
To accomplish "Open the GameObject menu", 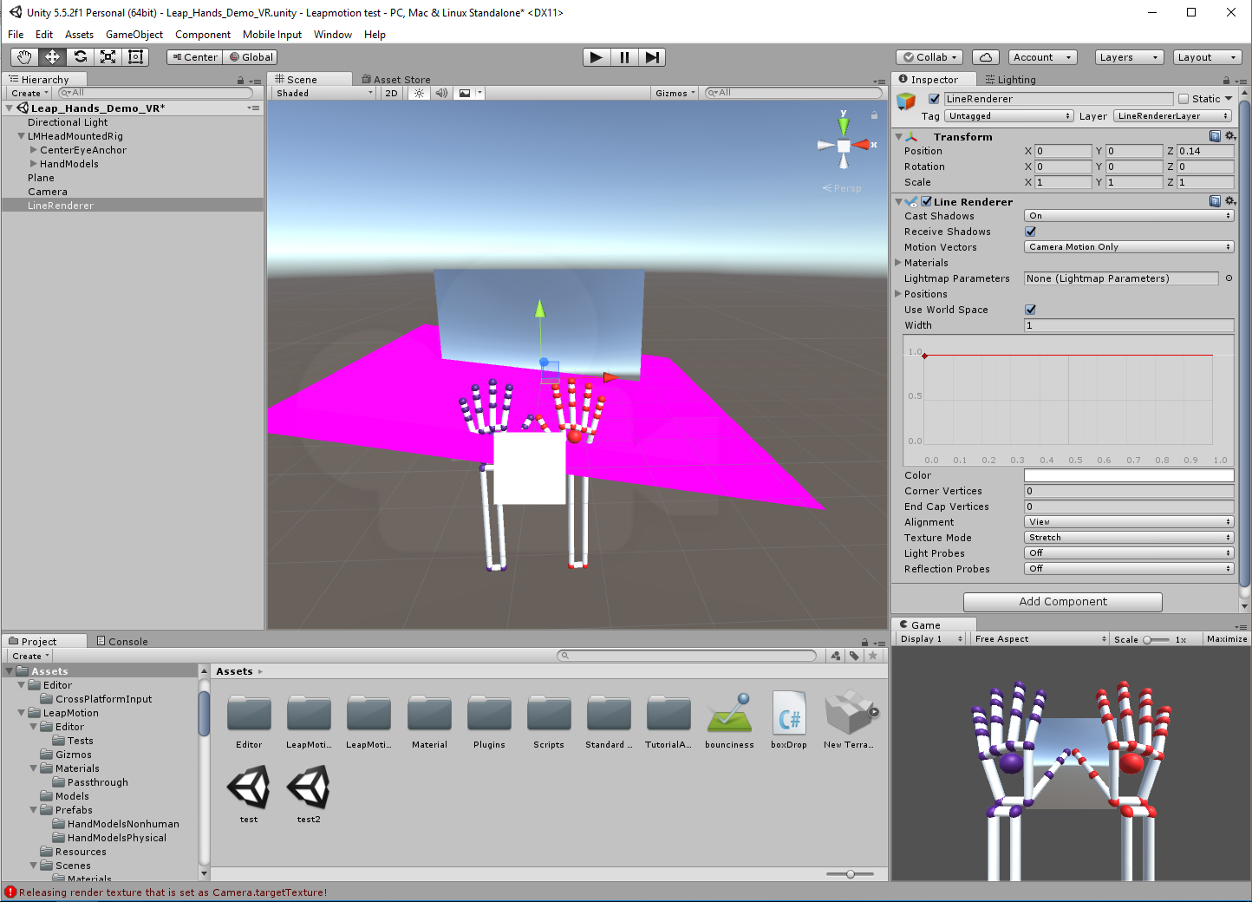I will pyautogui.click(x=134, y=35).
